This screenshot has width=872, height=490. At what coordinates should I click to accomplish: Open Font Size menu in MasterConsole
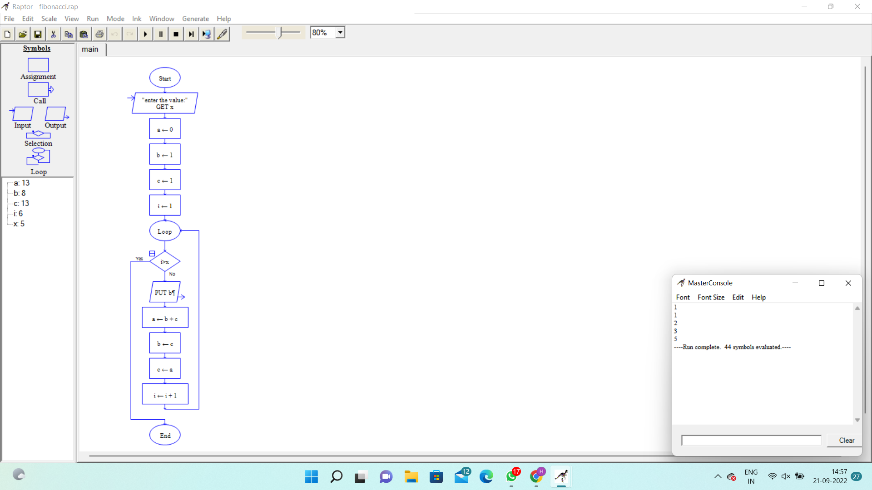pyautogui.click(x=711, y=297)
